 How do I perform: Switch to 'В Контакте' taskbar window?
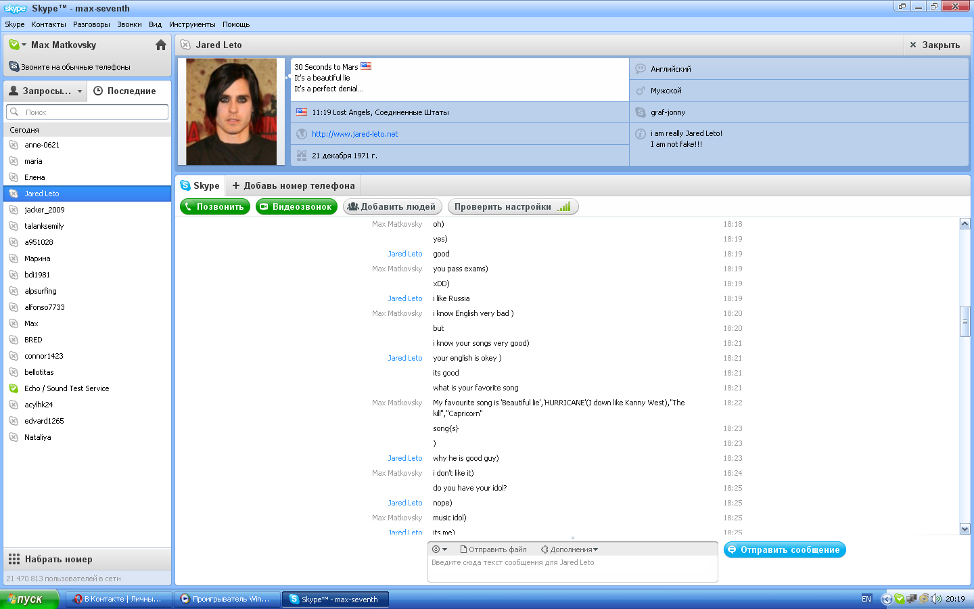117,599
